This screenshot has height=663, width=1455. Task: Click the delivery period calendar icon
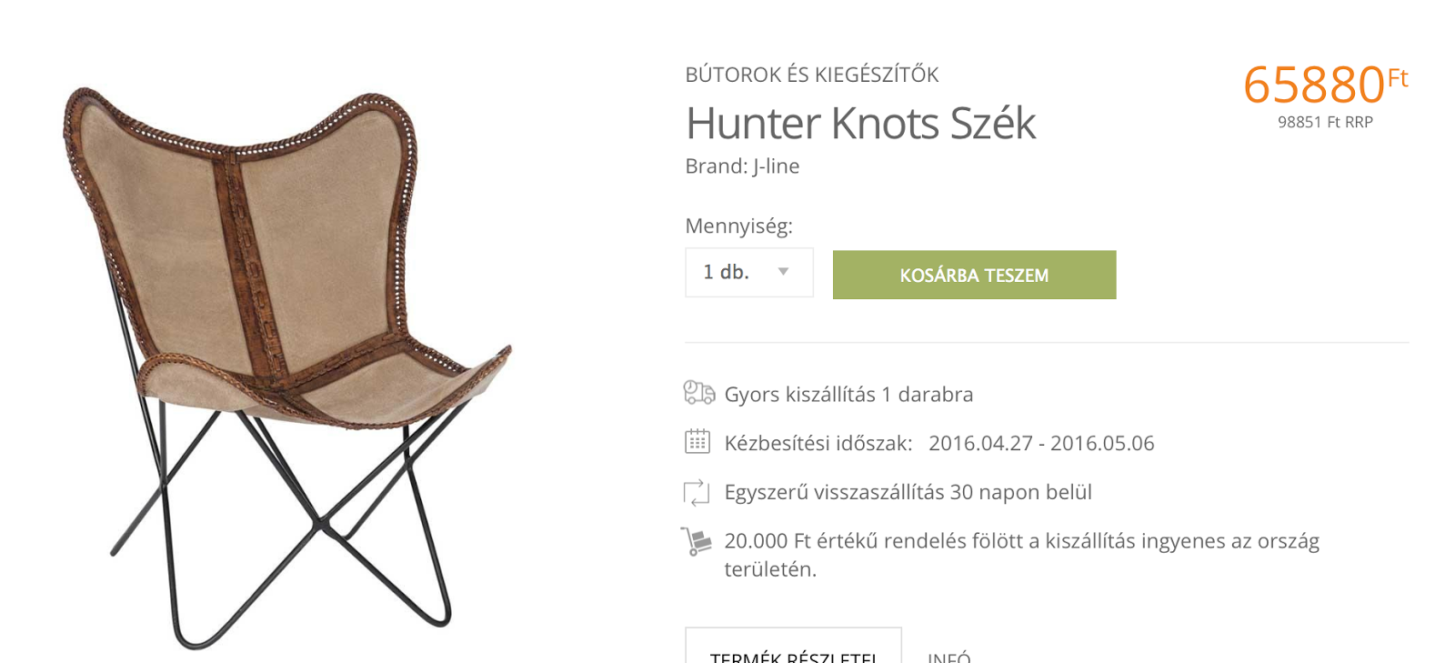coord(697,442)
